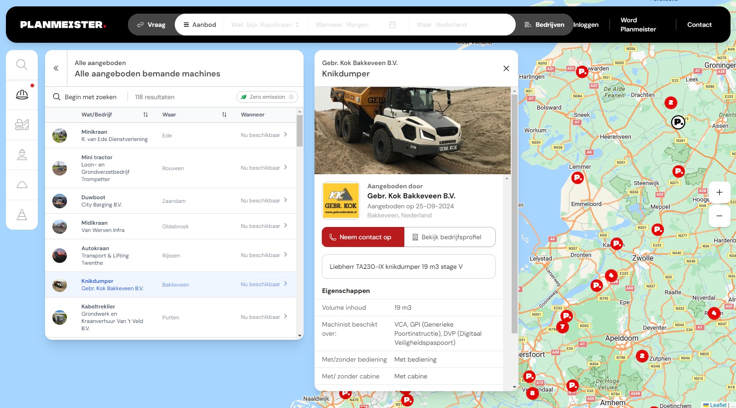This screenshot has width=736, height=408.
Task: Zoom in on the map
Action: click(719, 192)
